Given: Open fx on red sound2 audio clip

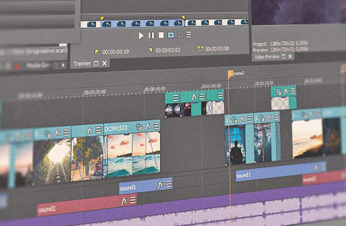Looking at the screenshot, I should [124, 201].
